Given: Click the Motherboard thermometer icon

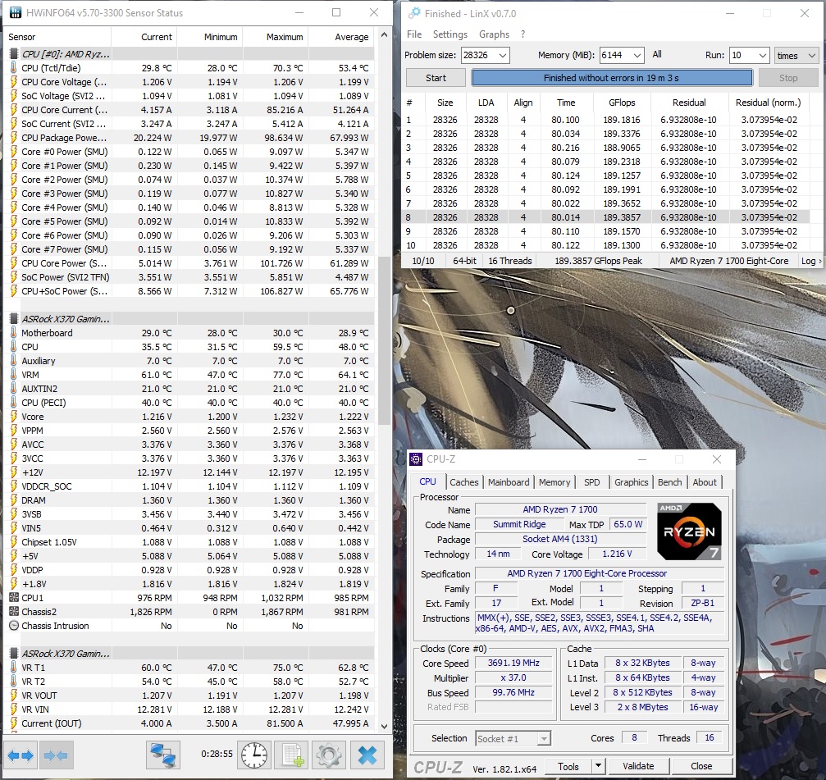Looking at the screenshot, I should [14, 333].
